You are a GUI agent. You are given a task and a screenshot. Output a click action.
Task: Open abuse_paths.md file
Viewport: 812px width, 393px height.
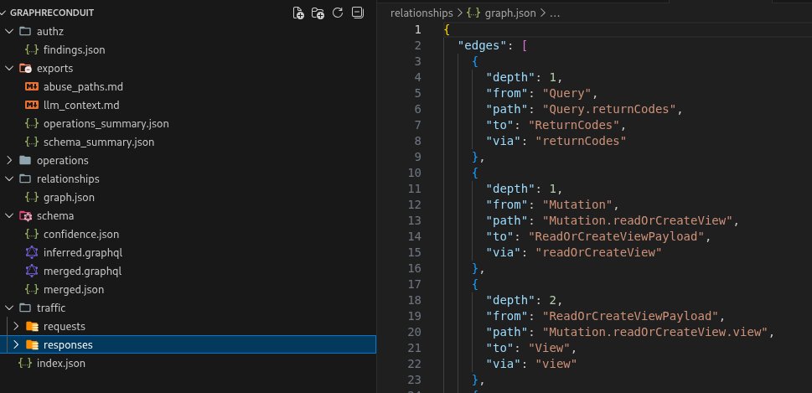(x=83, y=87)
